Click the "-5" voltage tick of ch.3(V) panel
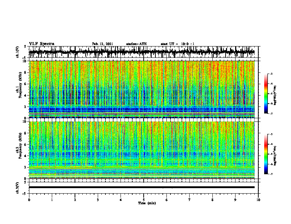Screen dimensions: 291x224 click(25, 194)
